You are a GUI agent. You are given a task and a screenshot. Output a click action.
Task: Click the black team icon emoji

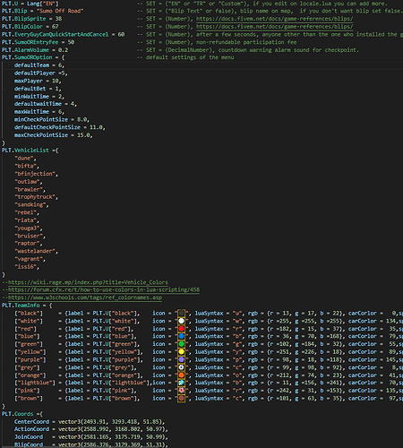181,314
